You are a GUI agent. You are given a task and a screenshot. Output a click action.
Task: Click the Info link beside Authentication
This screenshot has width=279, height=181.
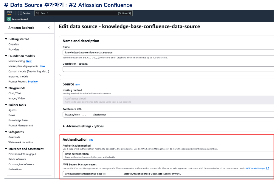tap(91, 140)
